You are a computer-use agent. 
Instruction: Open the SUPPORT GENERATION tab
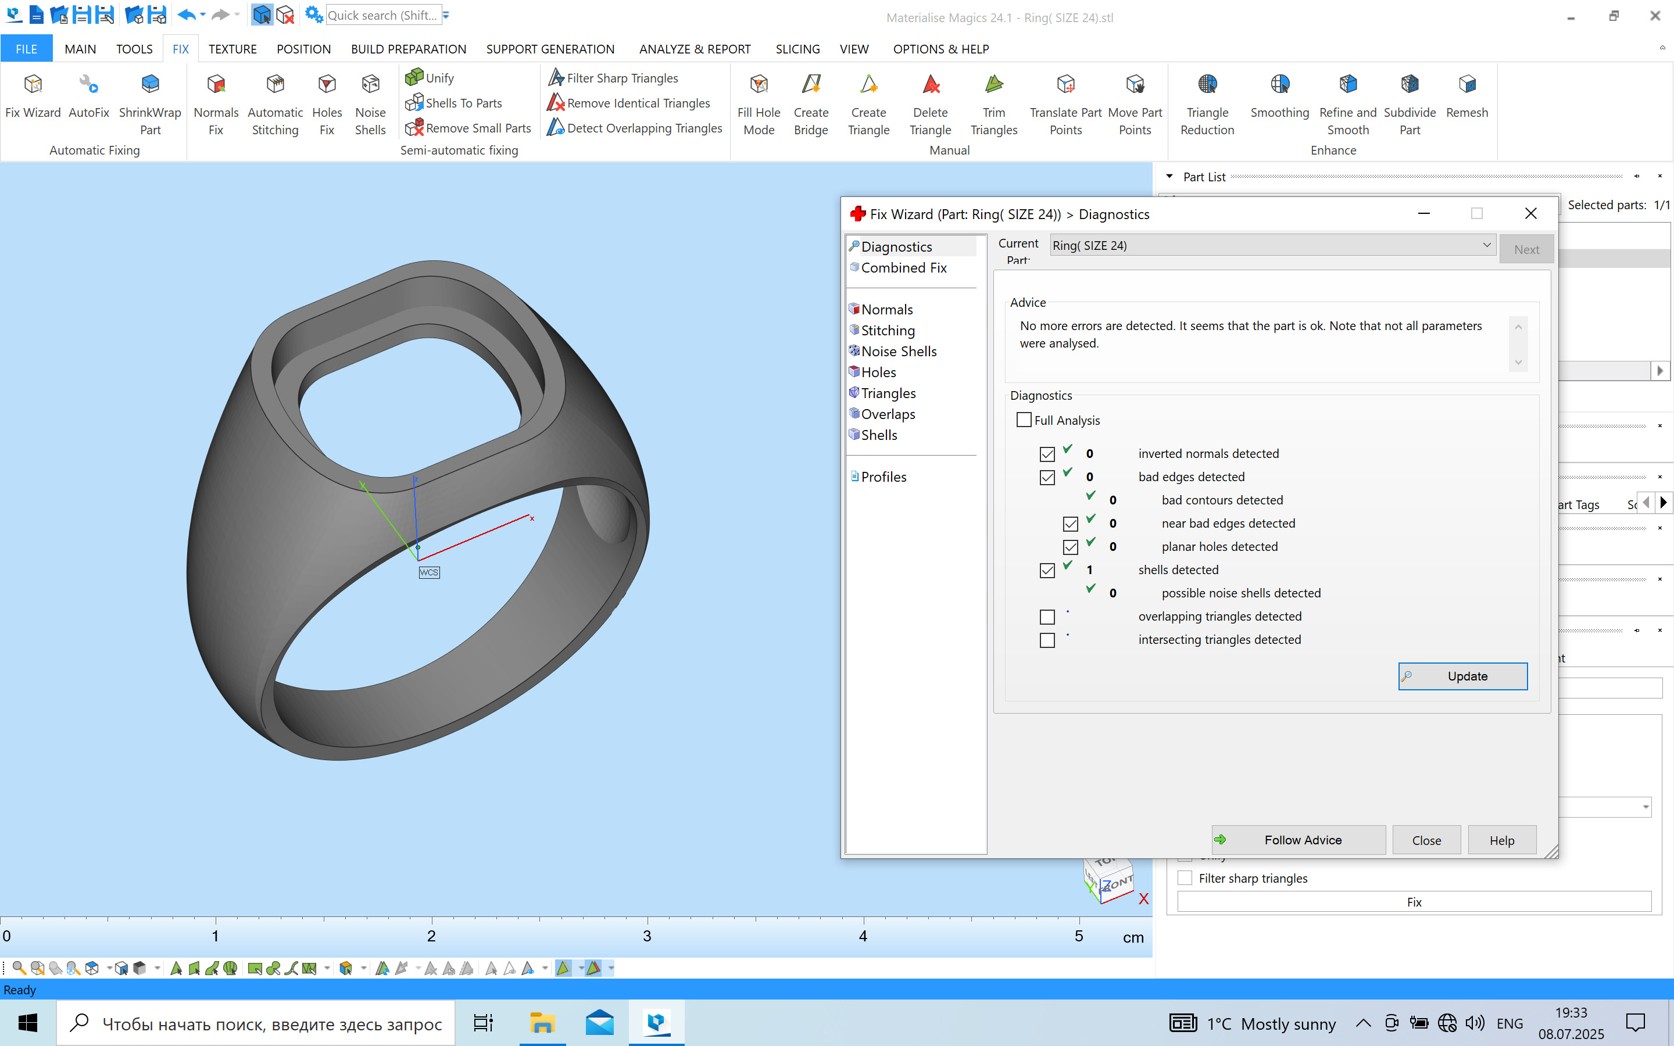550,49
